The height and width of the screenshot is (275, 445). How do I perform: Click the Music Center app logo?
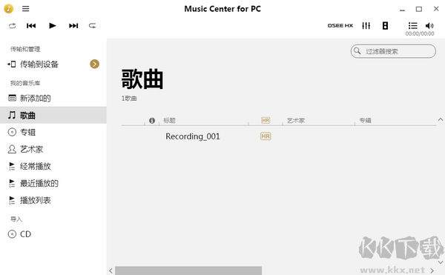click(8, 9)
